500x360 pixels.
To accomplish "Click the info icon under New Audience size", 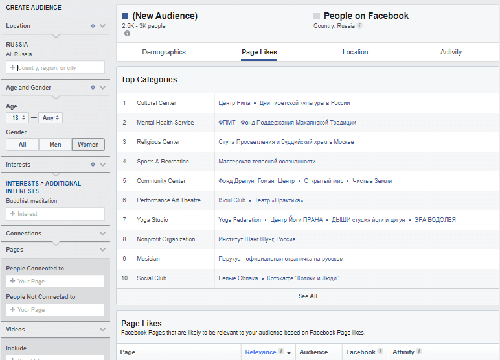I will (x=127, y=34).
